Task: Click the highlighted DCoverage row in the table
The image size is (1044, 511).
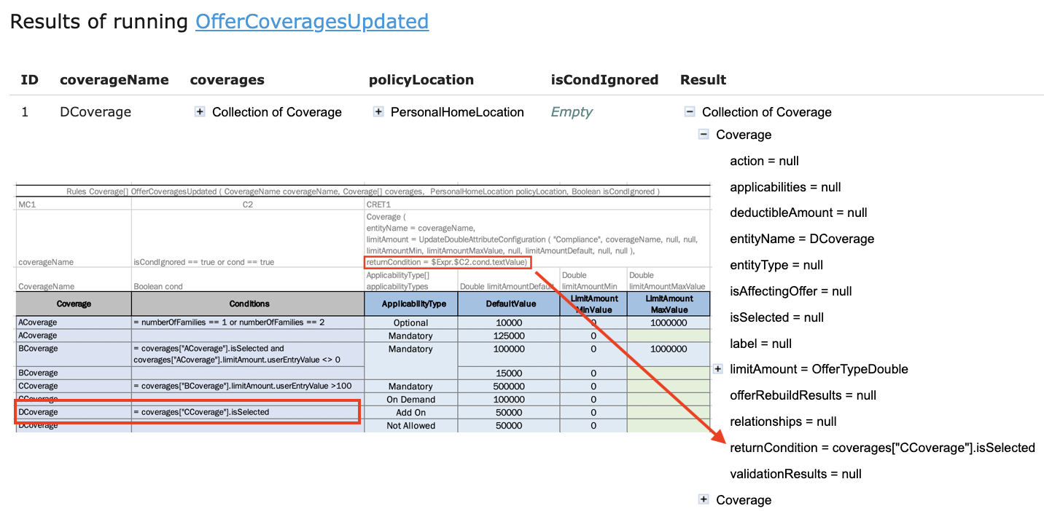Action: [187, 412]
